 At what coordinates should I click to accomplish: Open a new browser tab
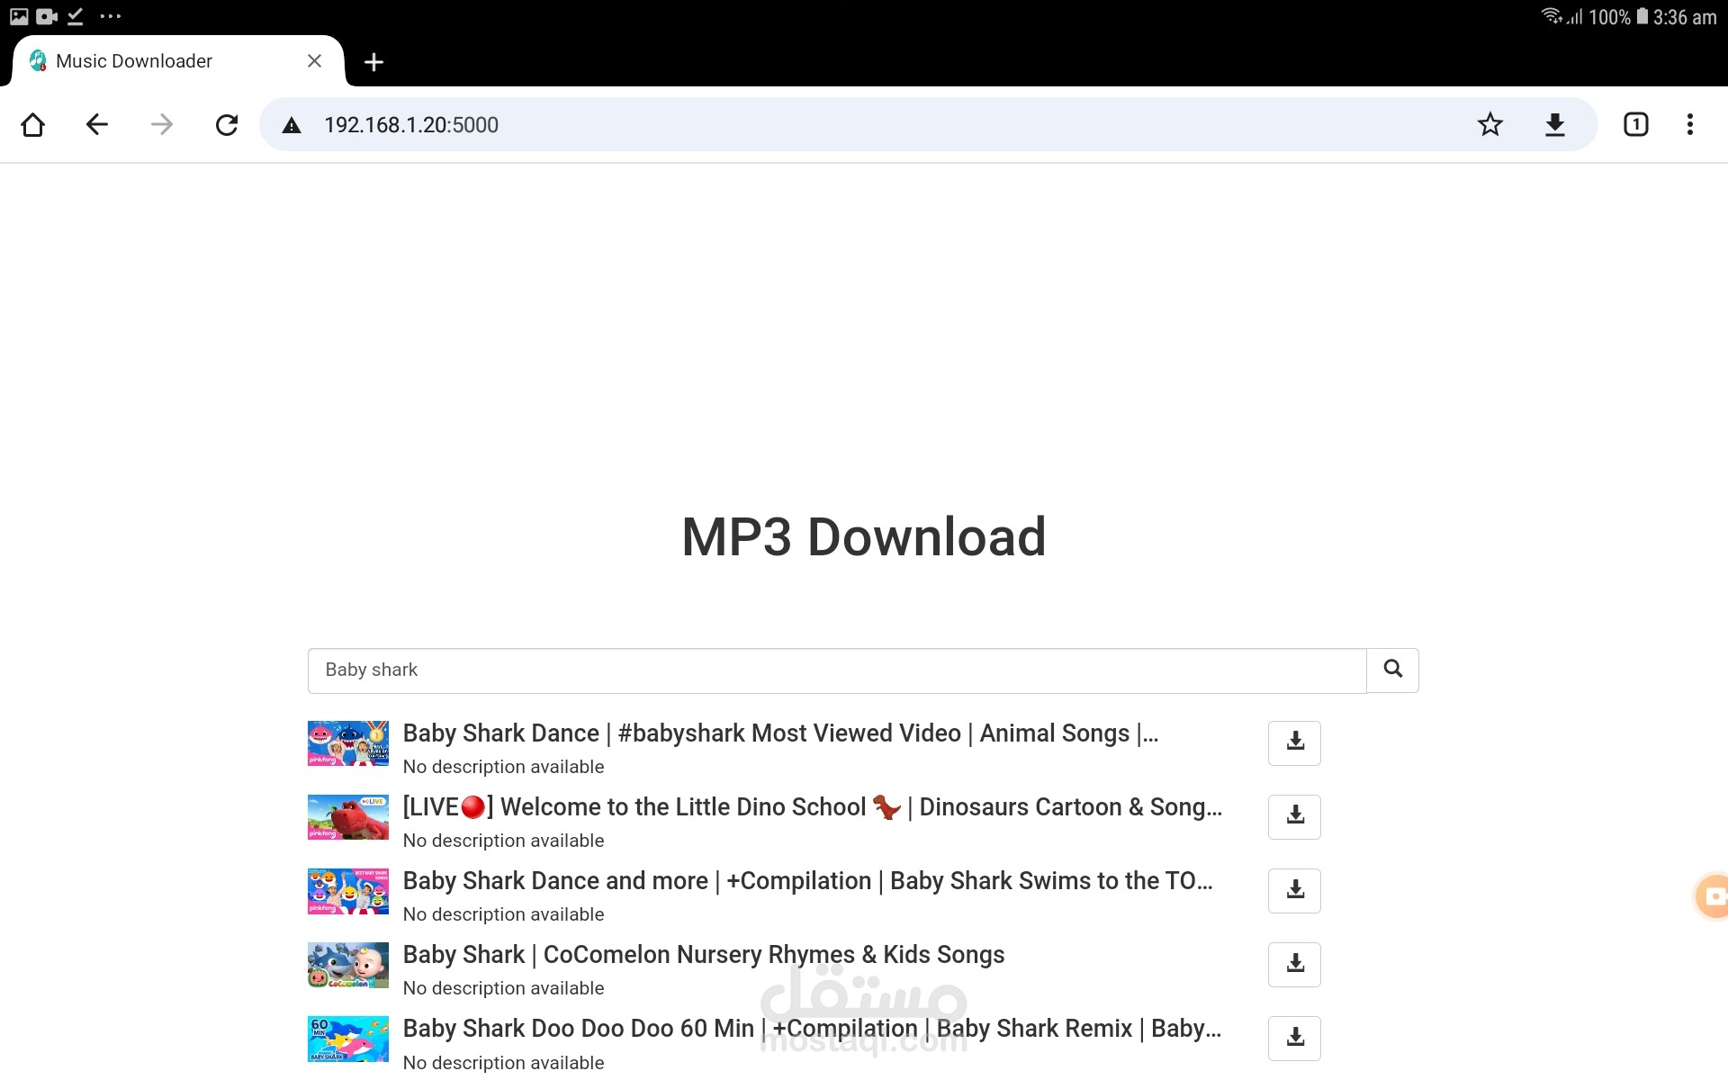point(373,62)
